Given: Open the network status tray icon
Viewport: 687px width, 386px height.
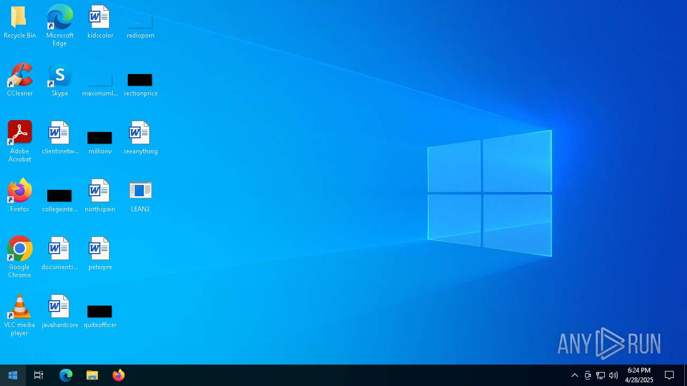Looking at the screenshot, I should [x=601, y=375].
